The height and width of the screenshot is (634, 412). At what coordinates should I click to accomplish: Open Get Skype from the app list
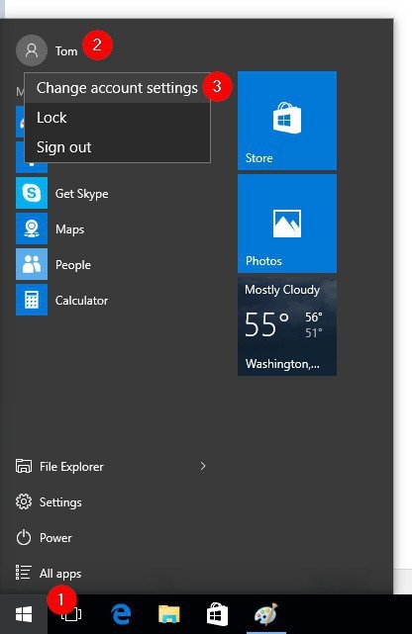pos(82,194)
